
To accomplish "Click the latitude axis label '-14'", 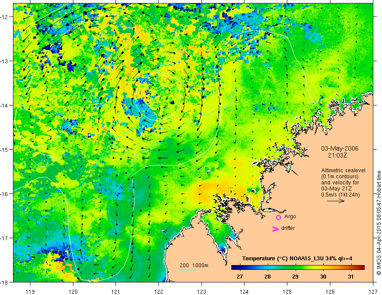I will [x=5, y=105].
